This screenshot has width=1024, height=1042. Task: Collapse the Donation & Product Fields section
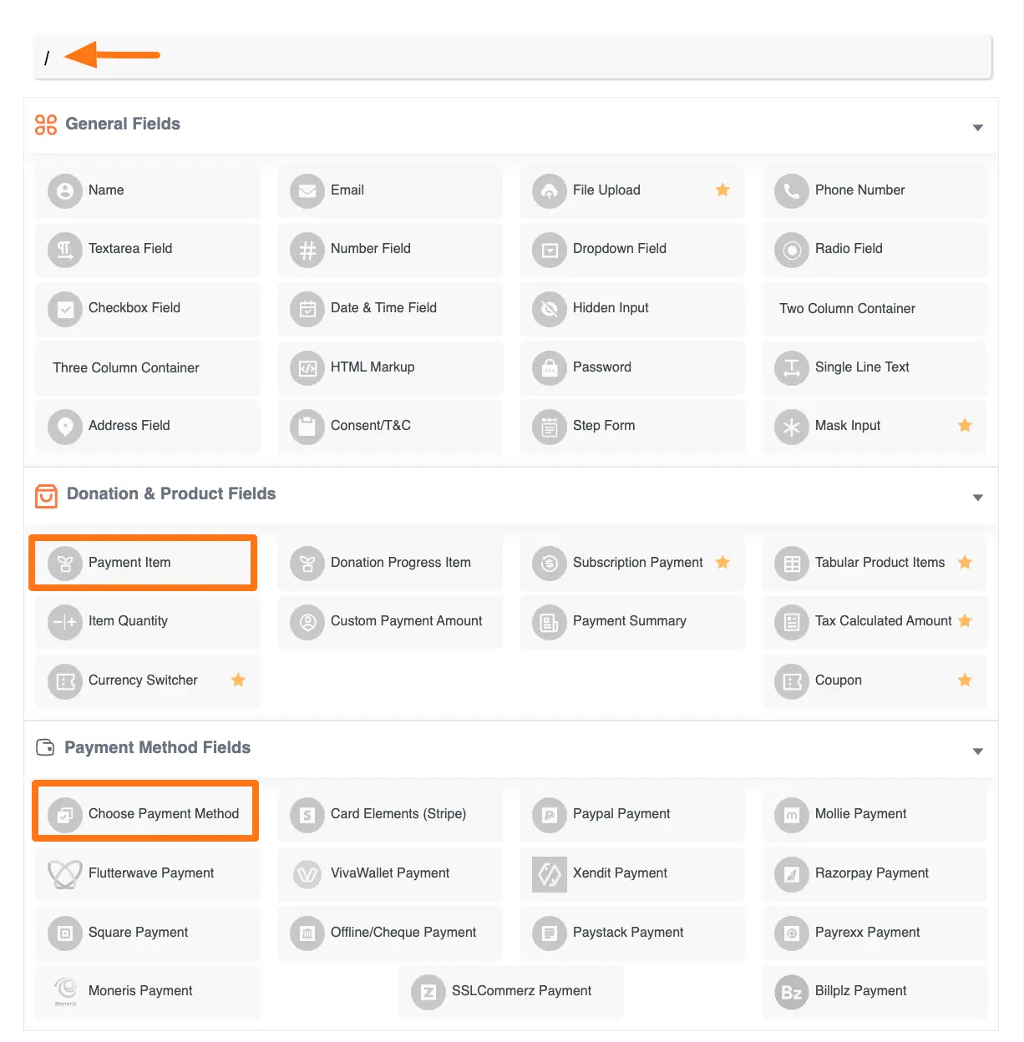[977, 497]
